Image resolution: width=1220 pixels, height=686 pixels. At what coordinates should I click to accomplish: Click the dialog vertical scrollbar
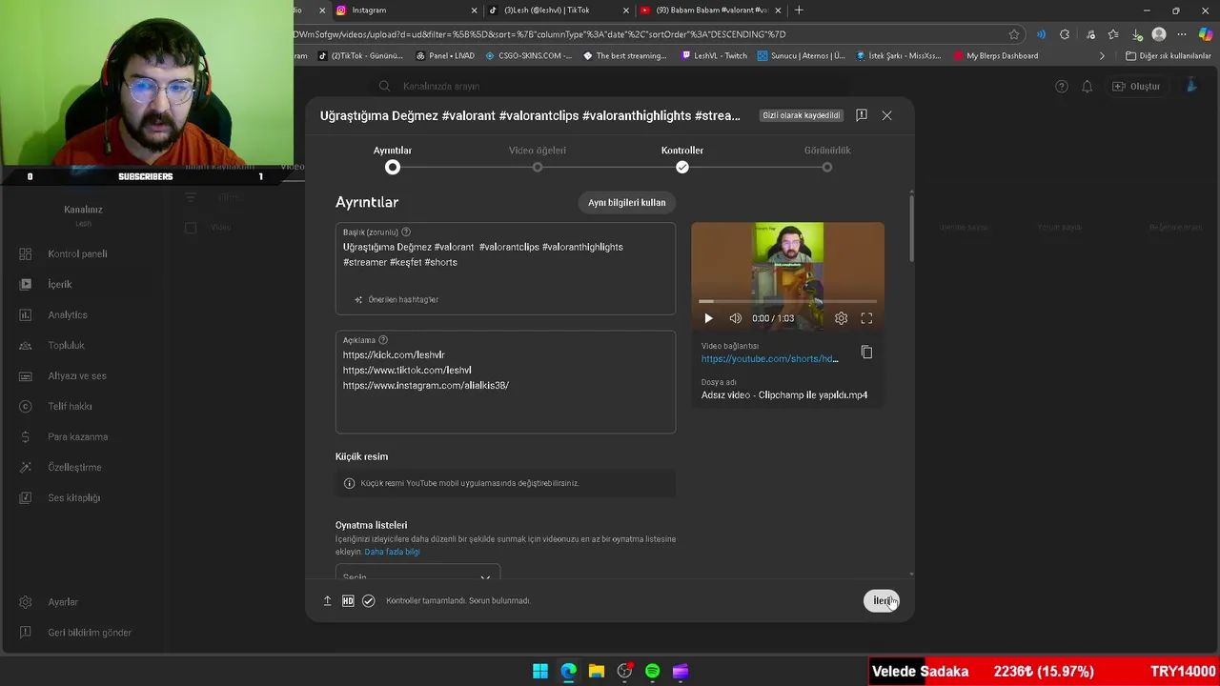point(911,229)
